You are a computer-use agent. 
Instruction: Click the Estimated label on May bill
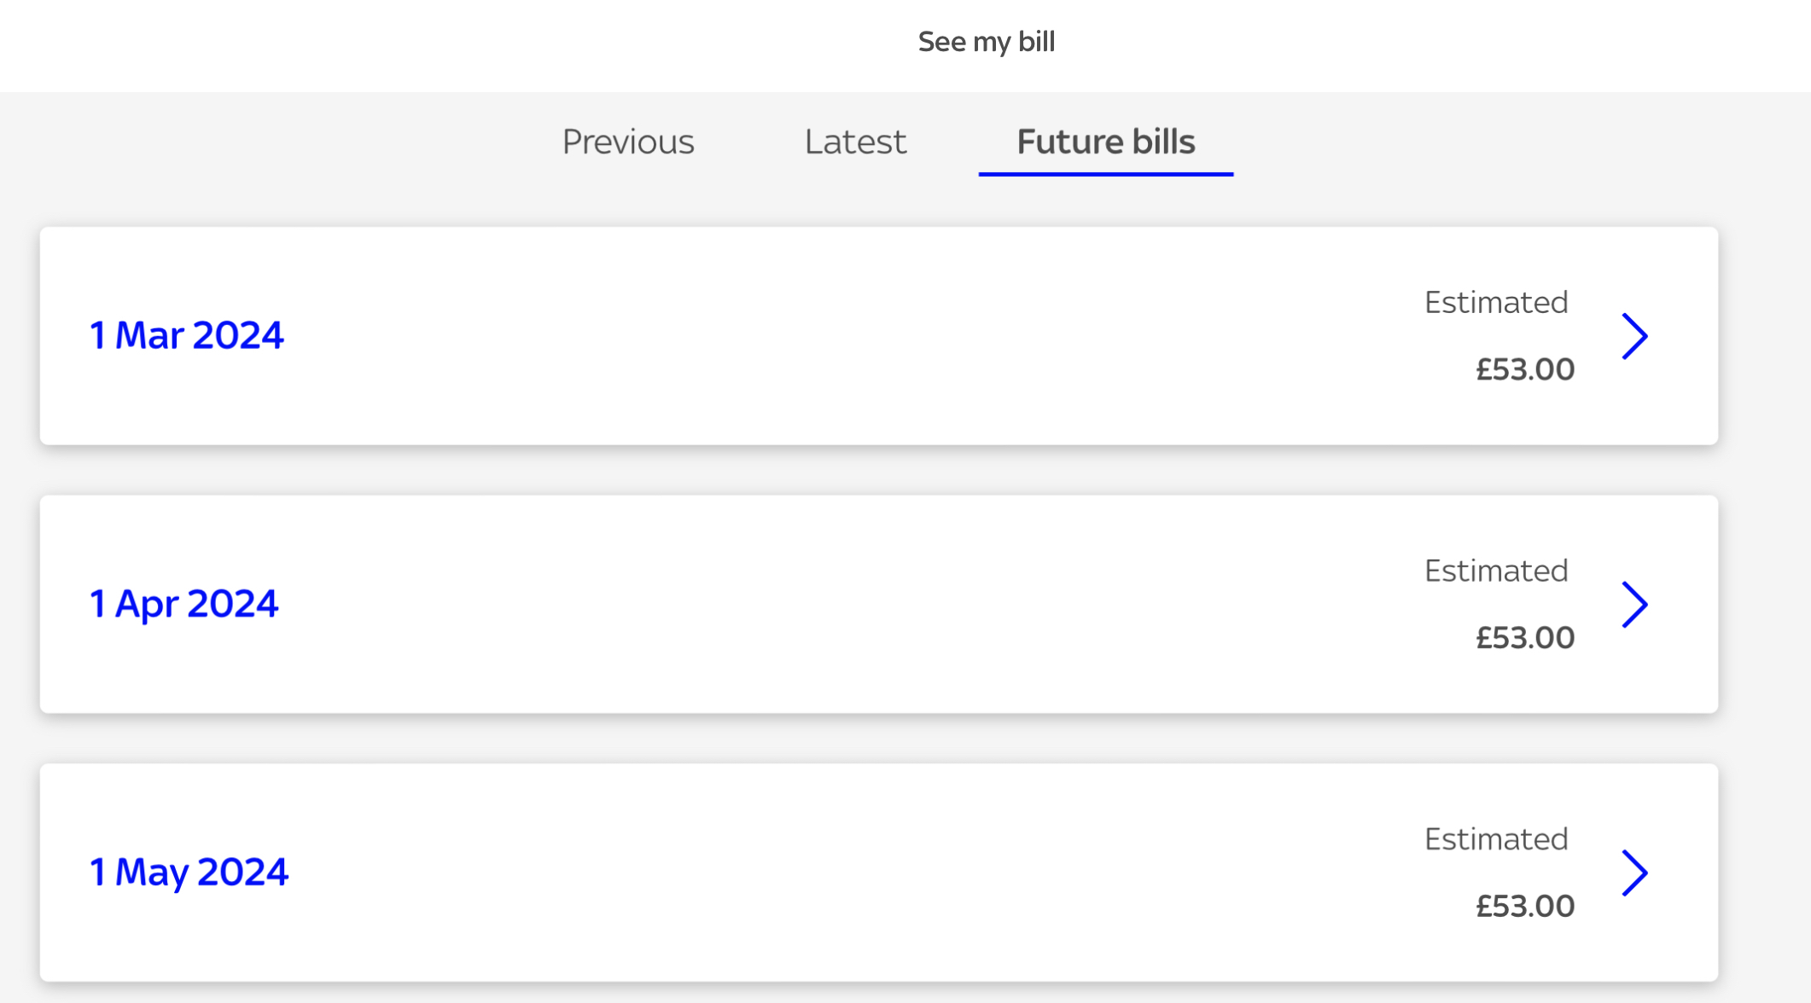coord(1496,839)
